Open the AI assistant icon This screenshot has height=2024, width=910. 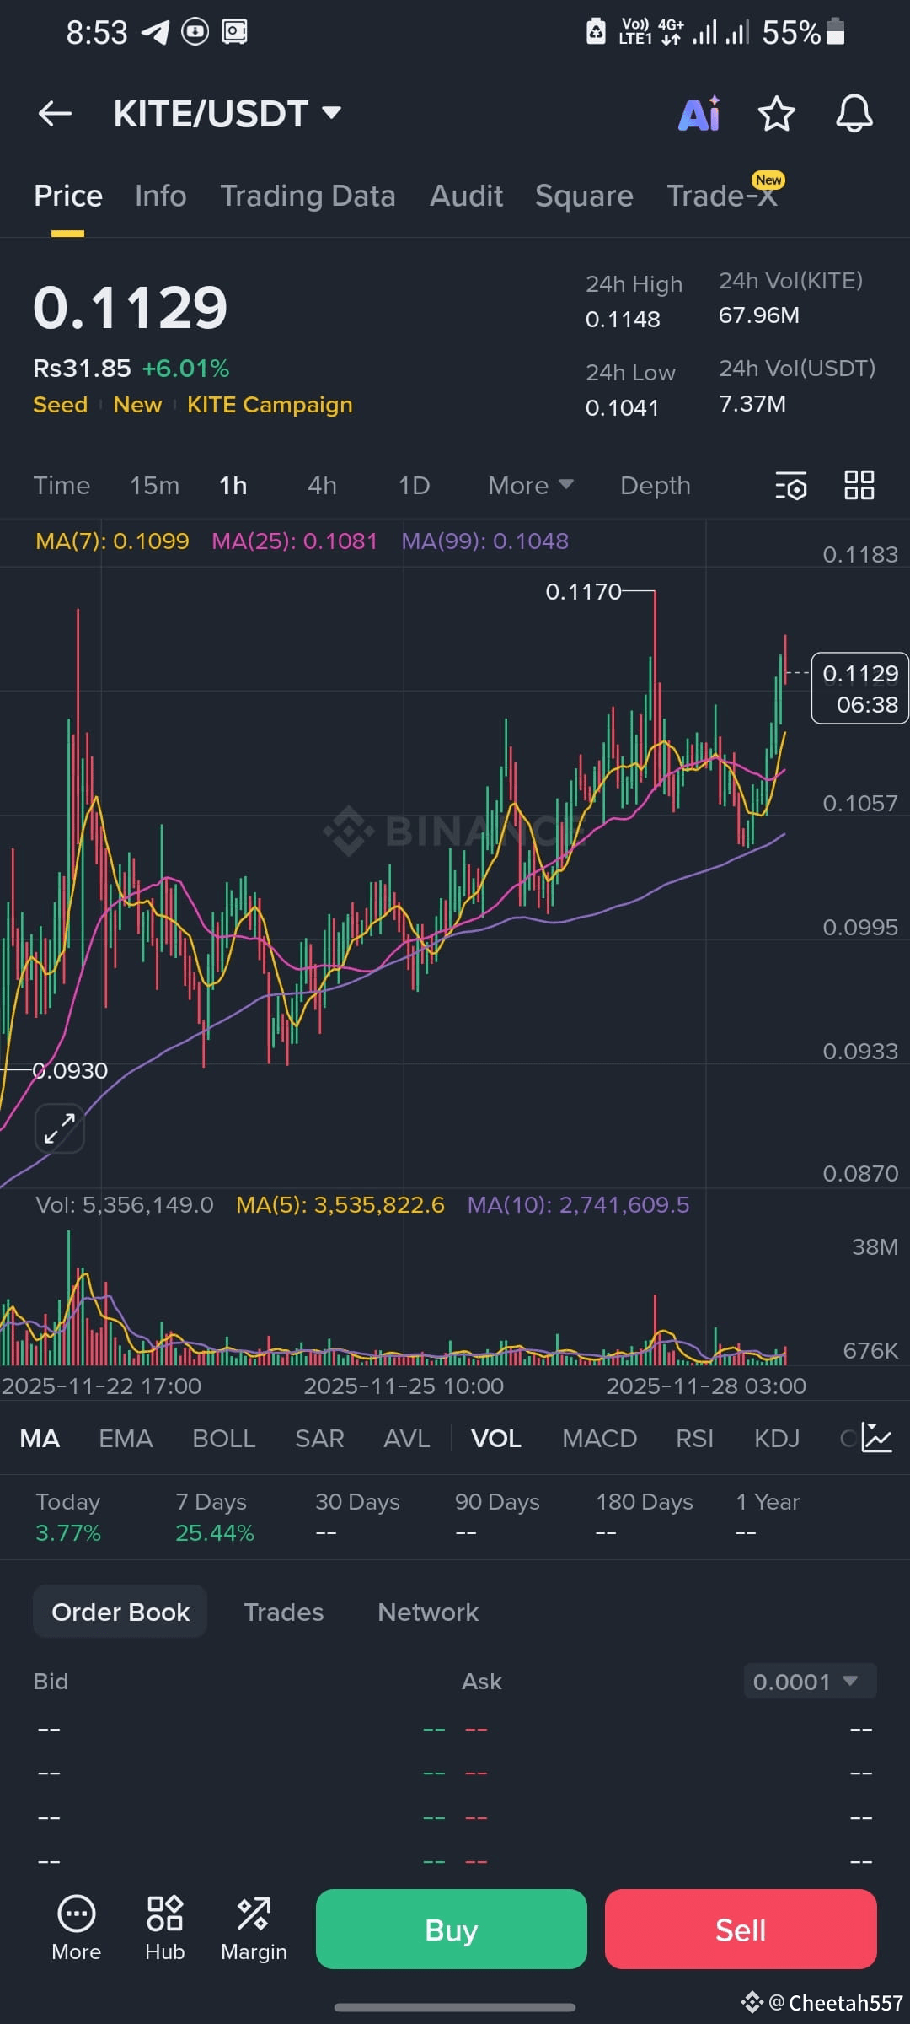tap(699, 114)
